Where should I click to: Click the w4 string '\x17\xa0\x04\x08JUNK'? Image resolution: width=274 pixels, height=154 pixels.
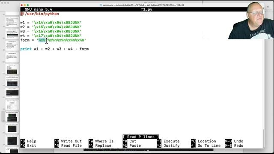click(57, 36)
